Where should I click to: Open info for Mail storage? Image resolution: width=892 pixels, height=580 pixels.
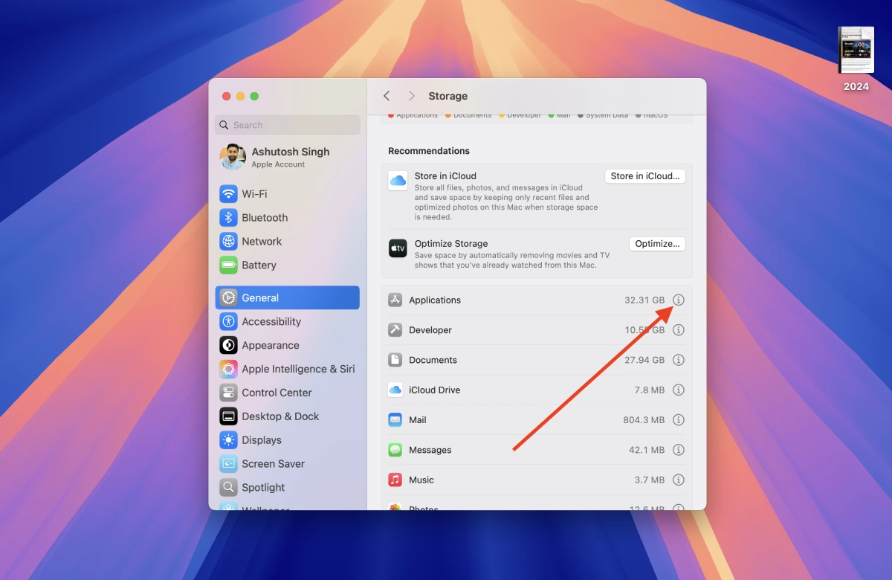(679, 420)
